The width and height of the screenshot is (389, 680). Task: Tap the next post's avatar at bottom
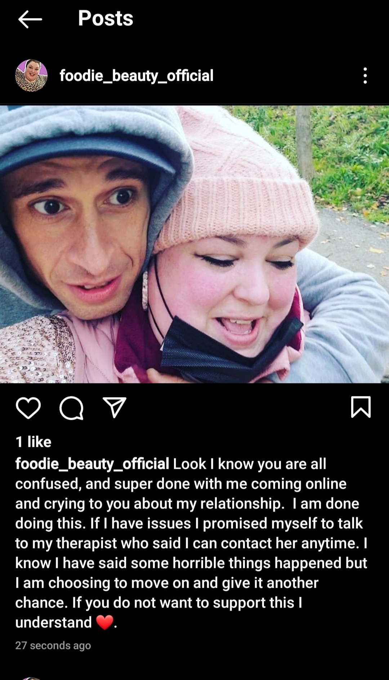[x=31, y=678]
